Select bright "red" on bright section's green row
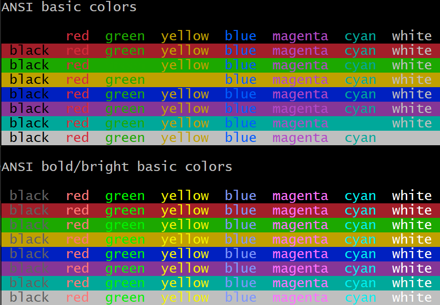The width and height of the screenshot is (440, 305). click(x=77, y=225)
